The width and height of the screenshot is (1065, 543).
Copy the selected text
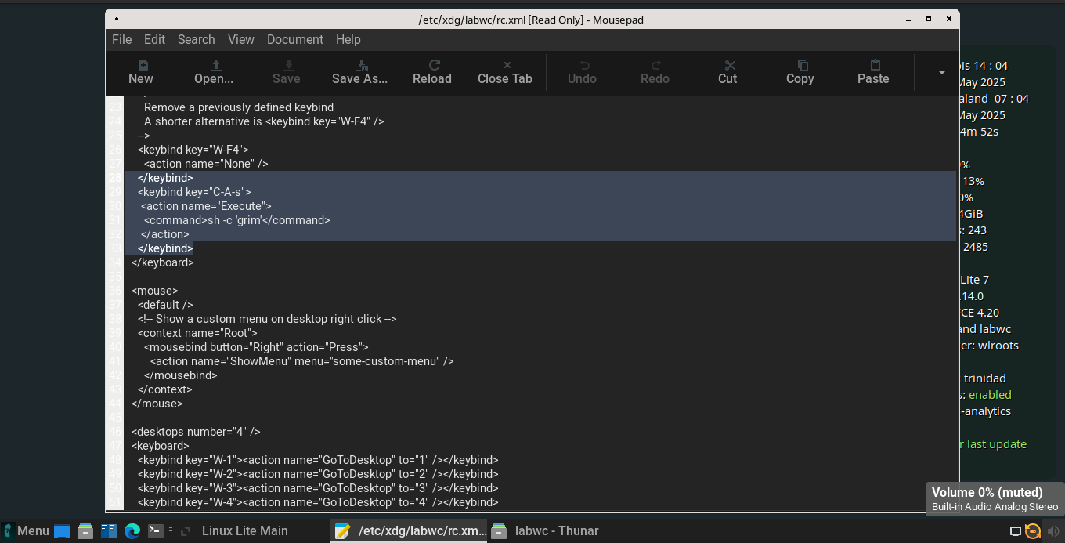pos(800,72)
